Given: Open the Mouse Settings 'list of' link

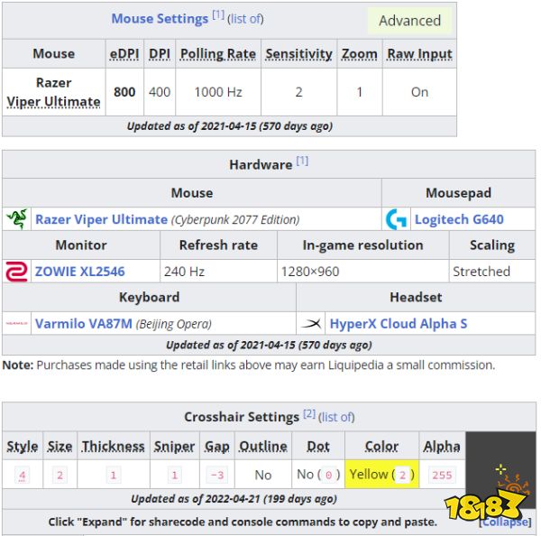Looking at the screenshot, I should click(x=245, y=19).
